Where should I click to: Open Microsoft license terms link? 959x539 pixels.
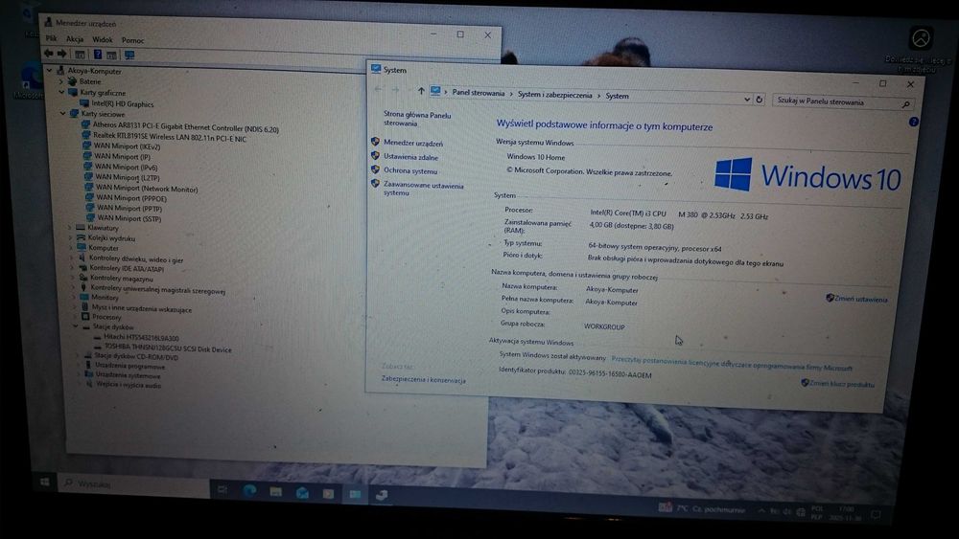(x=732, y=365)
